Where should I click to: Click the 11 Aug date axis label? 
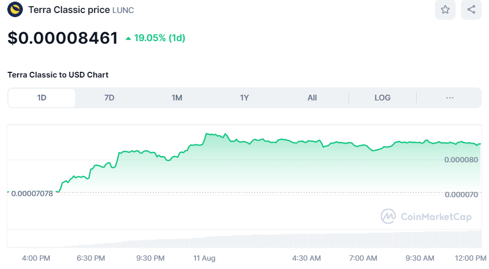204,259
